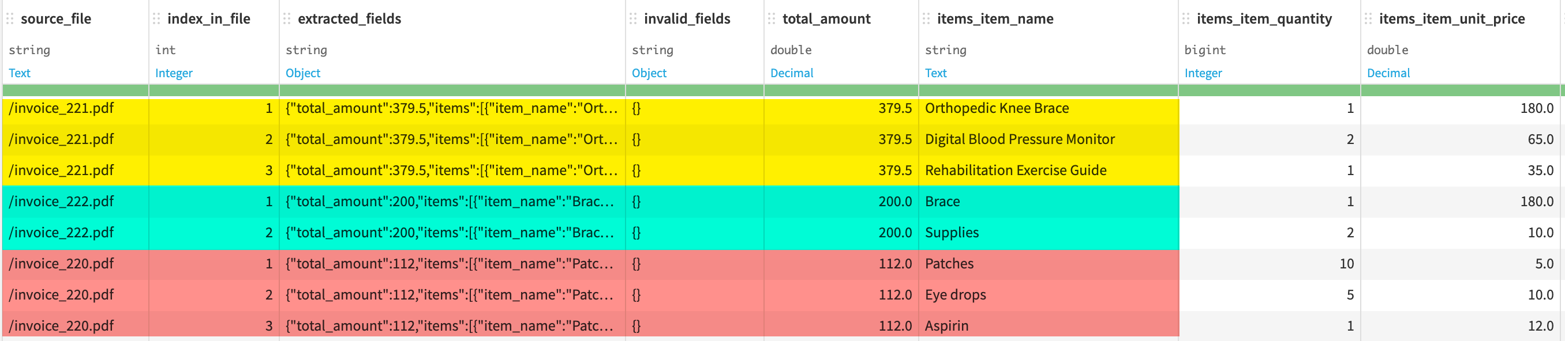Sort by the source_file column header

(56, 19)
